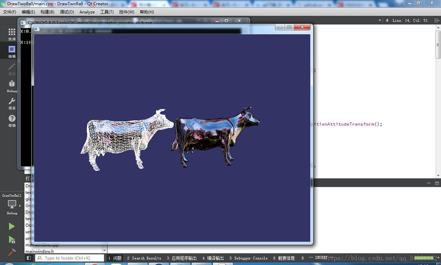
Task: Click the # encoding indicator in editor toolbar
Action: click(387, 20)
